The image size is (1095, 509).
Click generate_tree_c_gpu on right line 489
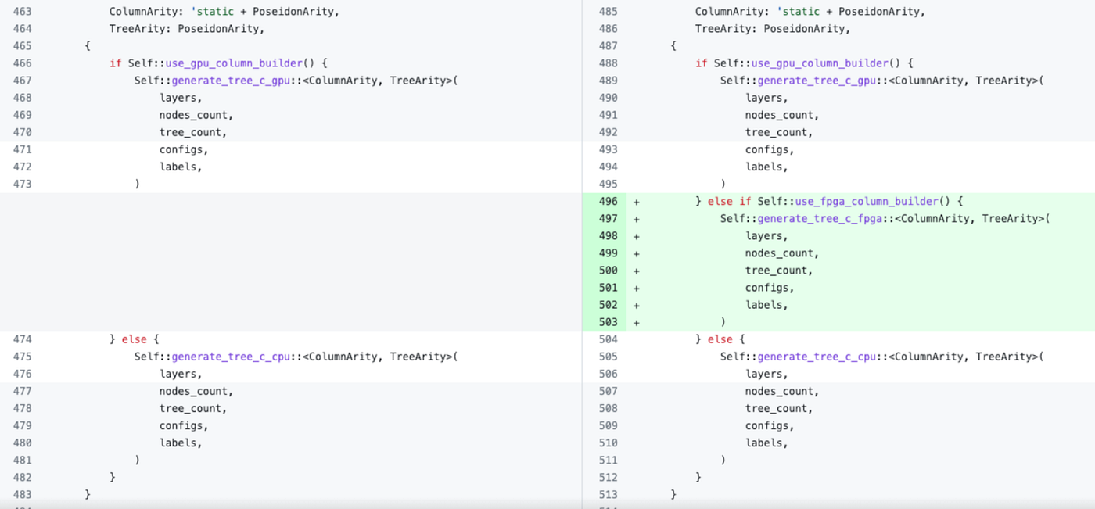pos(817,81)
